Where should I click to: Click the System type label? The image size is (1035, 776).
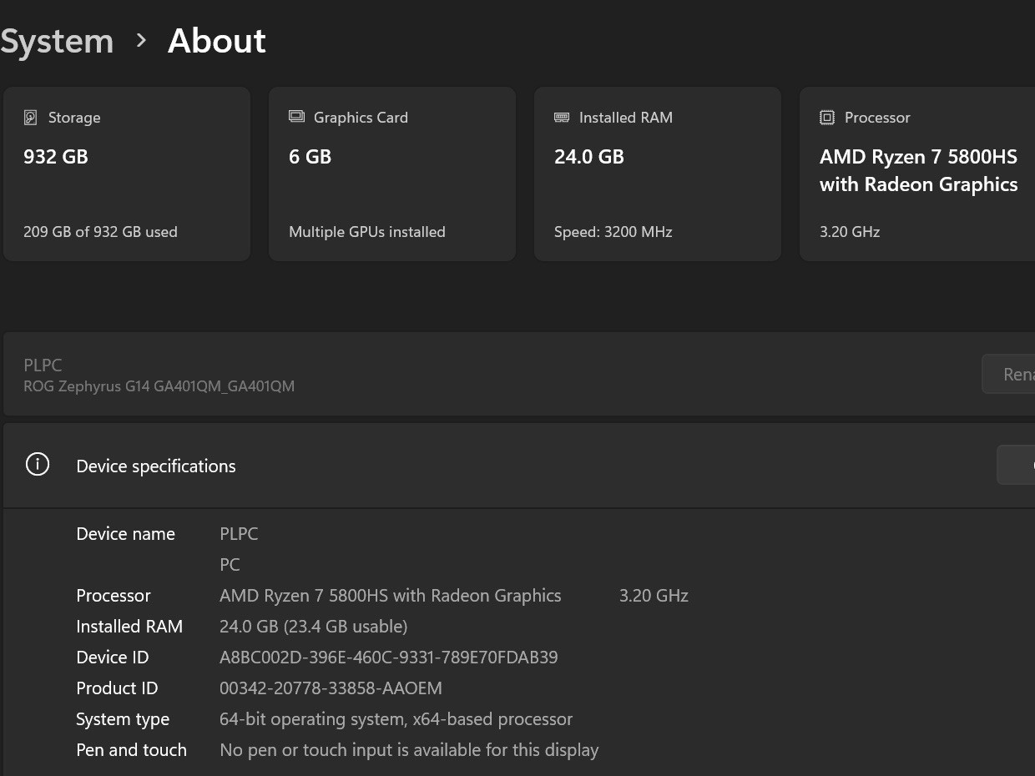(x=123, y=719)
